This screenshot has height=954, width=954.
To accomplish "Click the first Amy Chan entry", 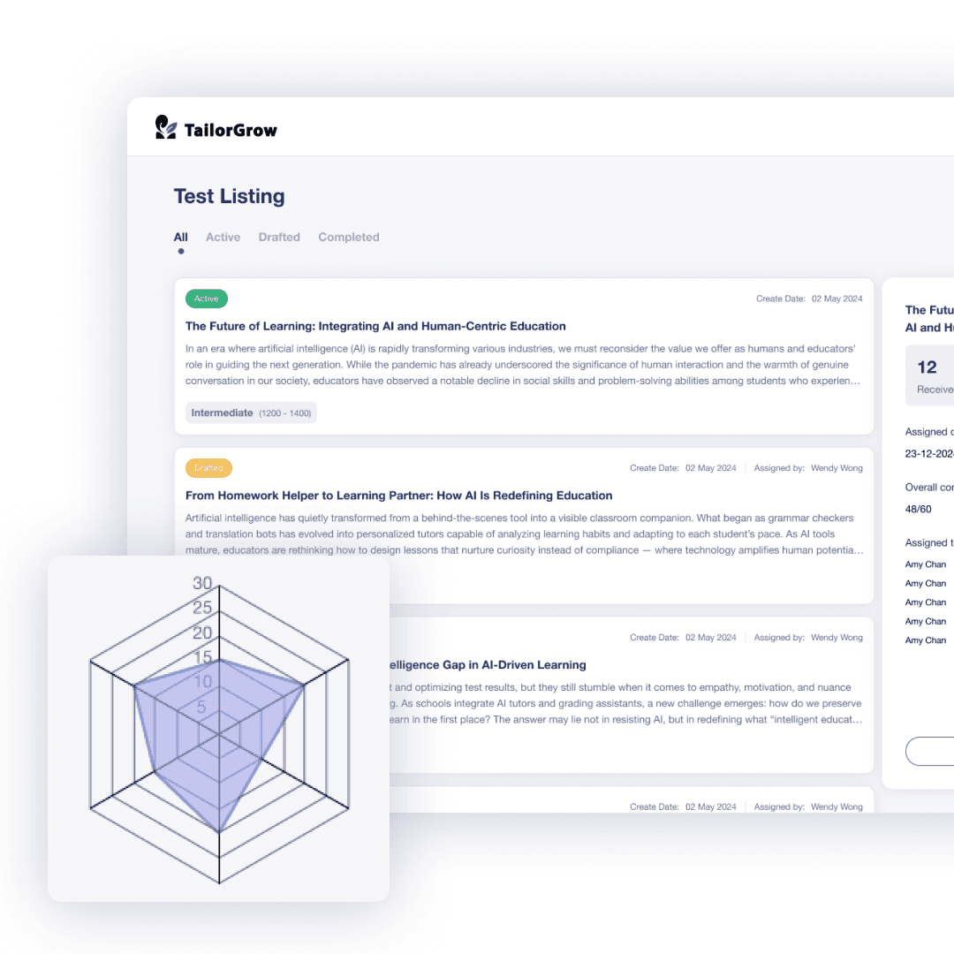I will (926, 564).
